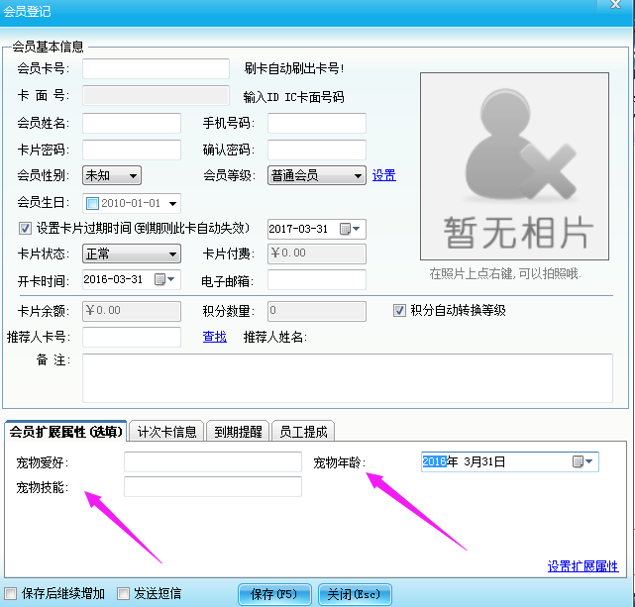Viewport: 635px width, 607px height.
Task: Open the 会员性别 dropdown
Action: pyautogui.click(x=112, y=175)
